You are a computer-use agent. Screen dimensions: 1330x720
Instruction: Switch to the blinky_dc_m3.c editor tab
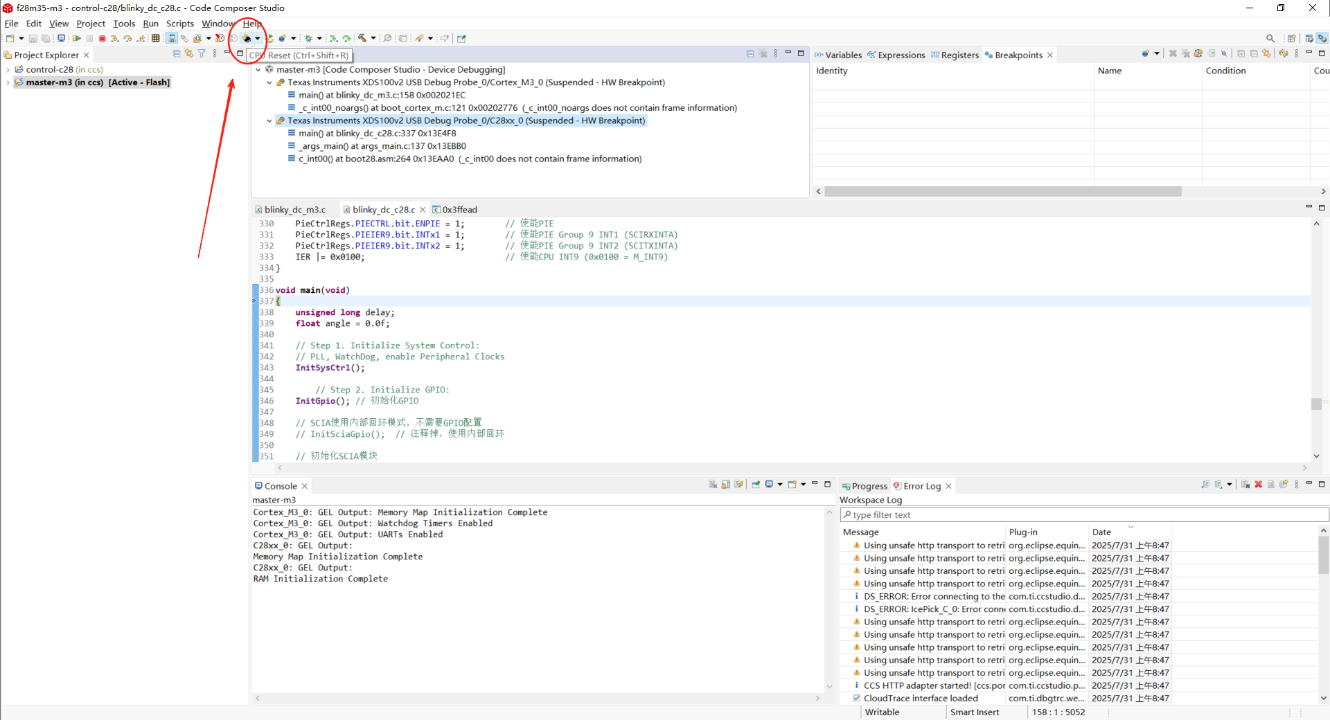(x=294, y=210)
